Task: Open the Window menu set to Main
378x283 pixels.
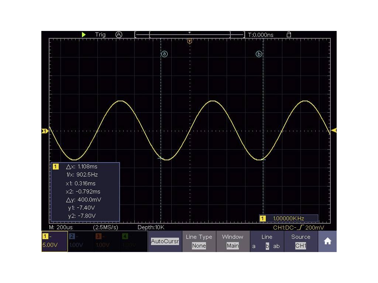Action: (233, 241)
